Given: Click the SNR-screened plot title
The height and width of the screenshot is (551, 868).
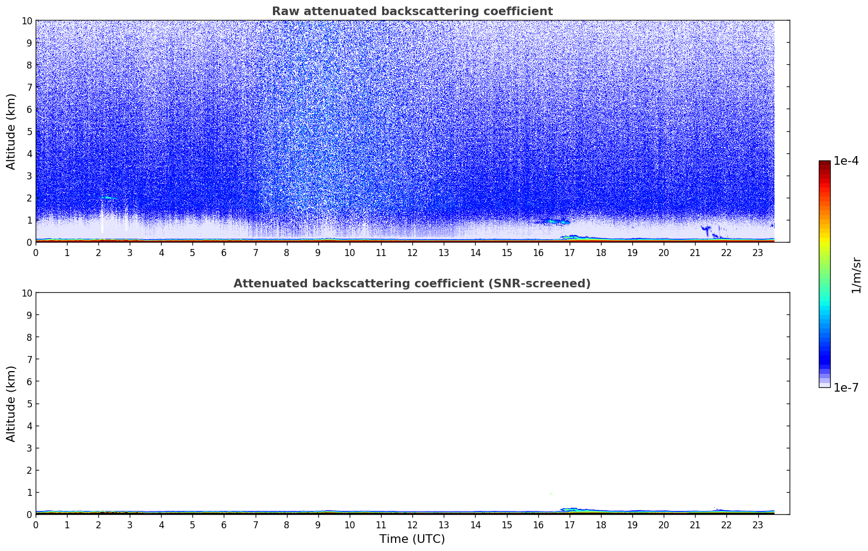Looking at the screenshot, I should coord(412,284).
